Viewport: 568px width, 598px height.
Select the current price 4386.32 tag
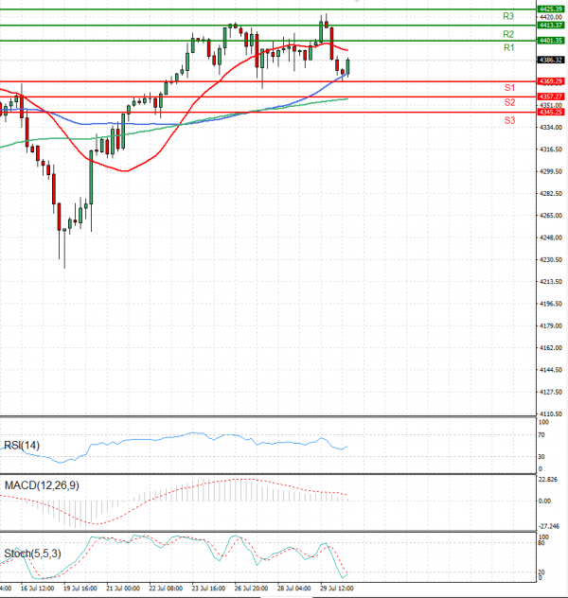coord(551,60)
